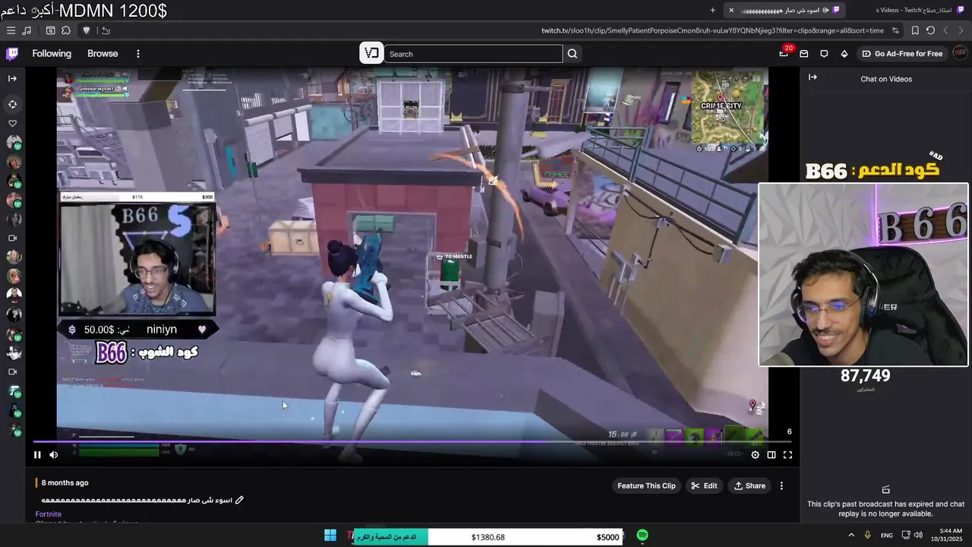Screen dimensions: 972x547
Task: Click the twitch.tv URL address bar
Action: [712, 30]
